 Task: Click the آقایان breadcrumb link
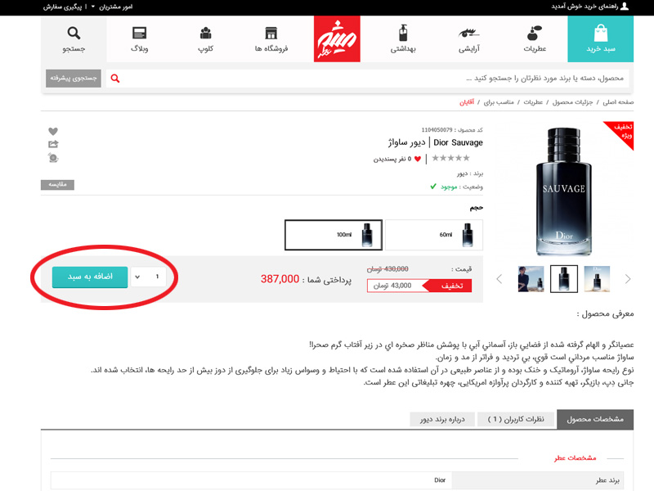point(467,102)
